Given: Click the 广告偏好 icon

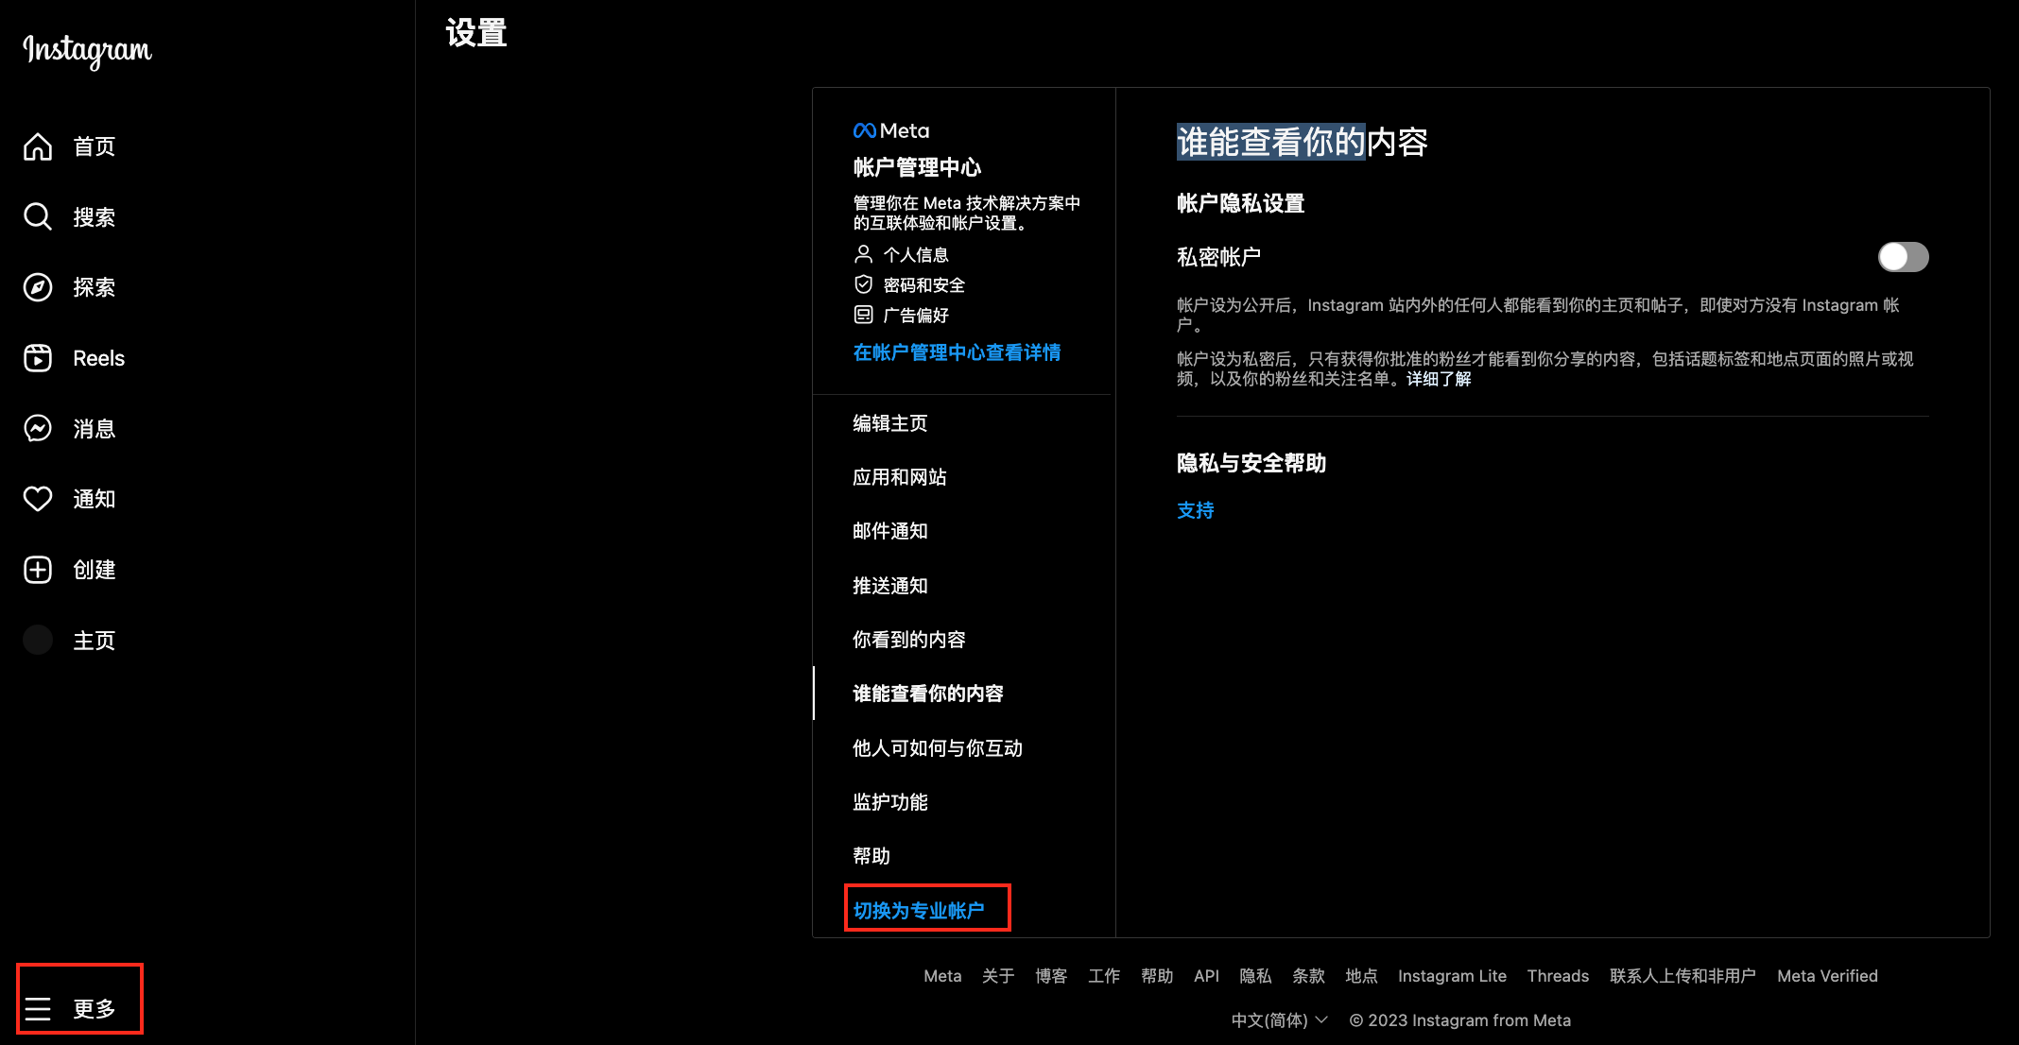Looking at the screenshot, I should tap(863, 315).
